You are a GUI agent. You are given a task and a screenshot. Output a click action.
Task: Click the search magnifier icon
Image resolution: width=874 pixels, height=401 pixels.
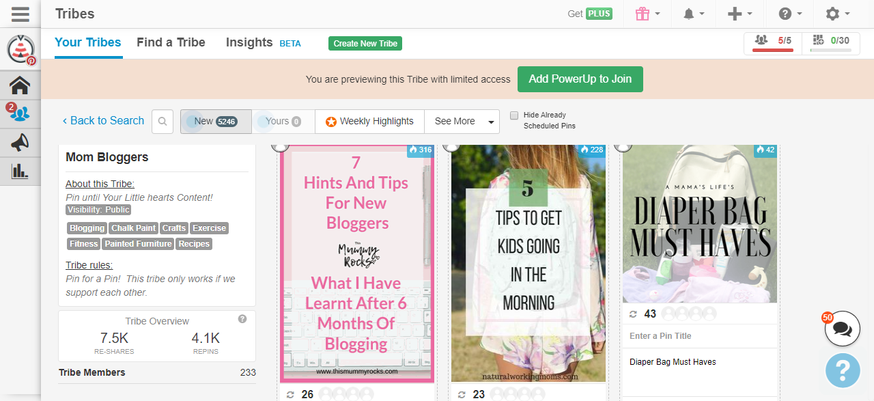(x=163, y=122)
